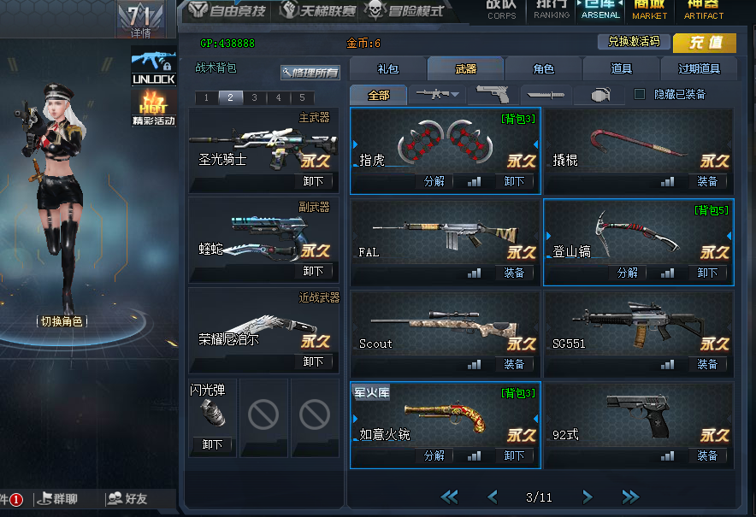
Task: Expand 指虎 backpack selector right arrow
Action: click(535, 144)
